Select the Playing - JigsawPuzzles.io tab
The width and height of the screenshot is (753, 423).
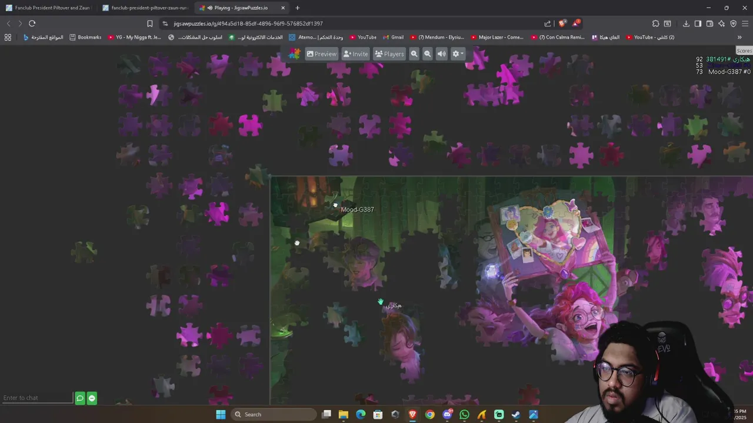click(x=241, y=8)
